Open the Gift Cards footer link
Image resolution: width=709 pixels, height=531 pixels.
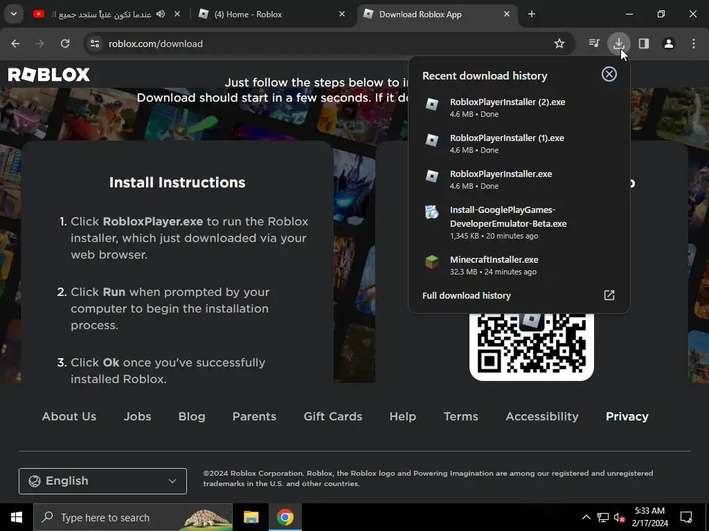coord(333,416)
